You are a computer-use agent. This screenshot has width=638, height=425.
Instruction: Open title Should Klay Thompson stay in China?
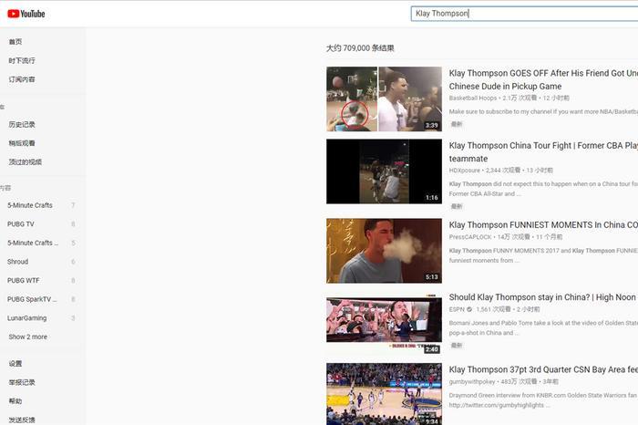542,297
